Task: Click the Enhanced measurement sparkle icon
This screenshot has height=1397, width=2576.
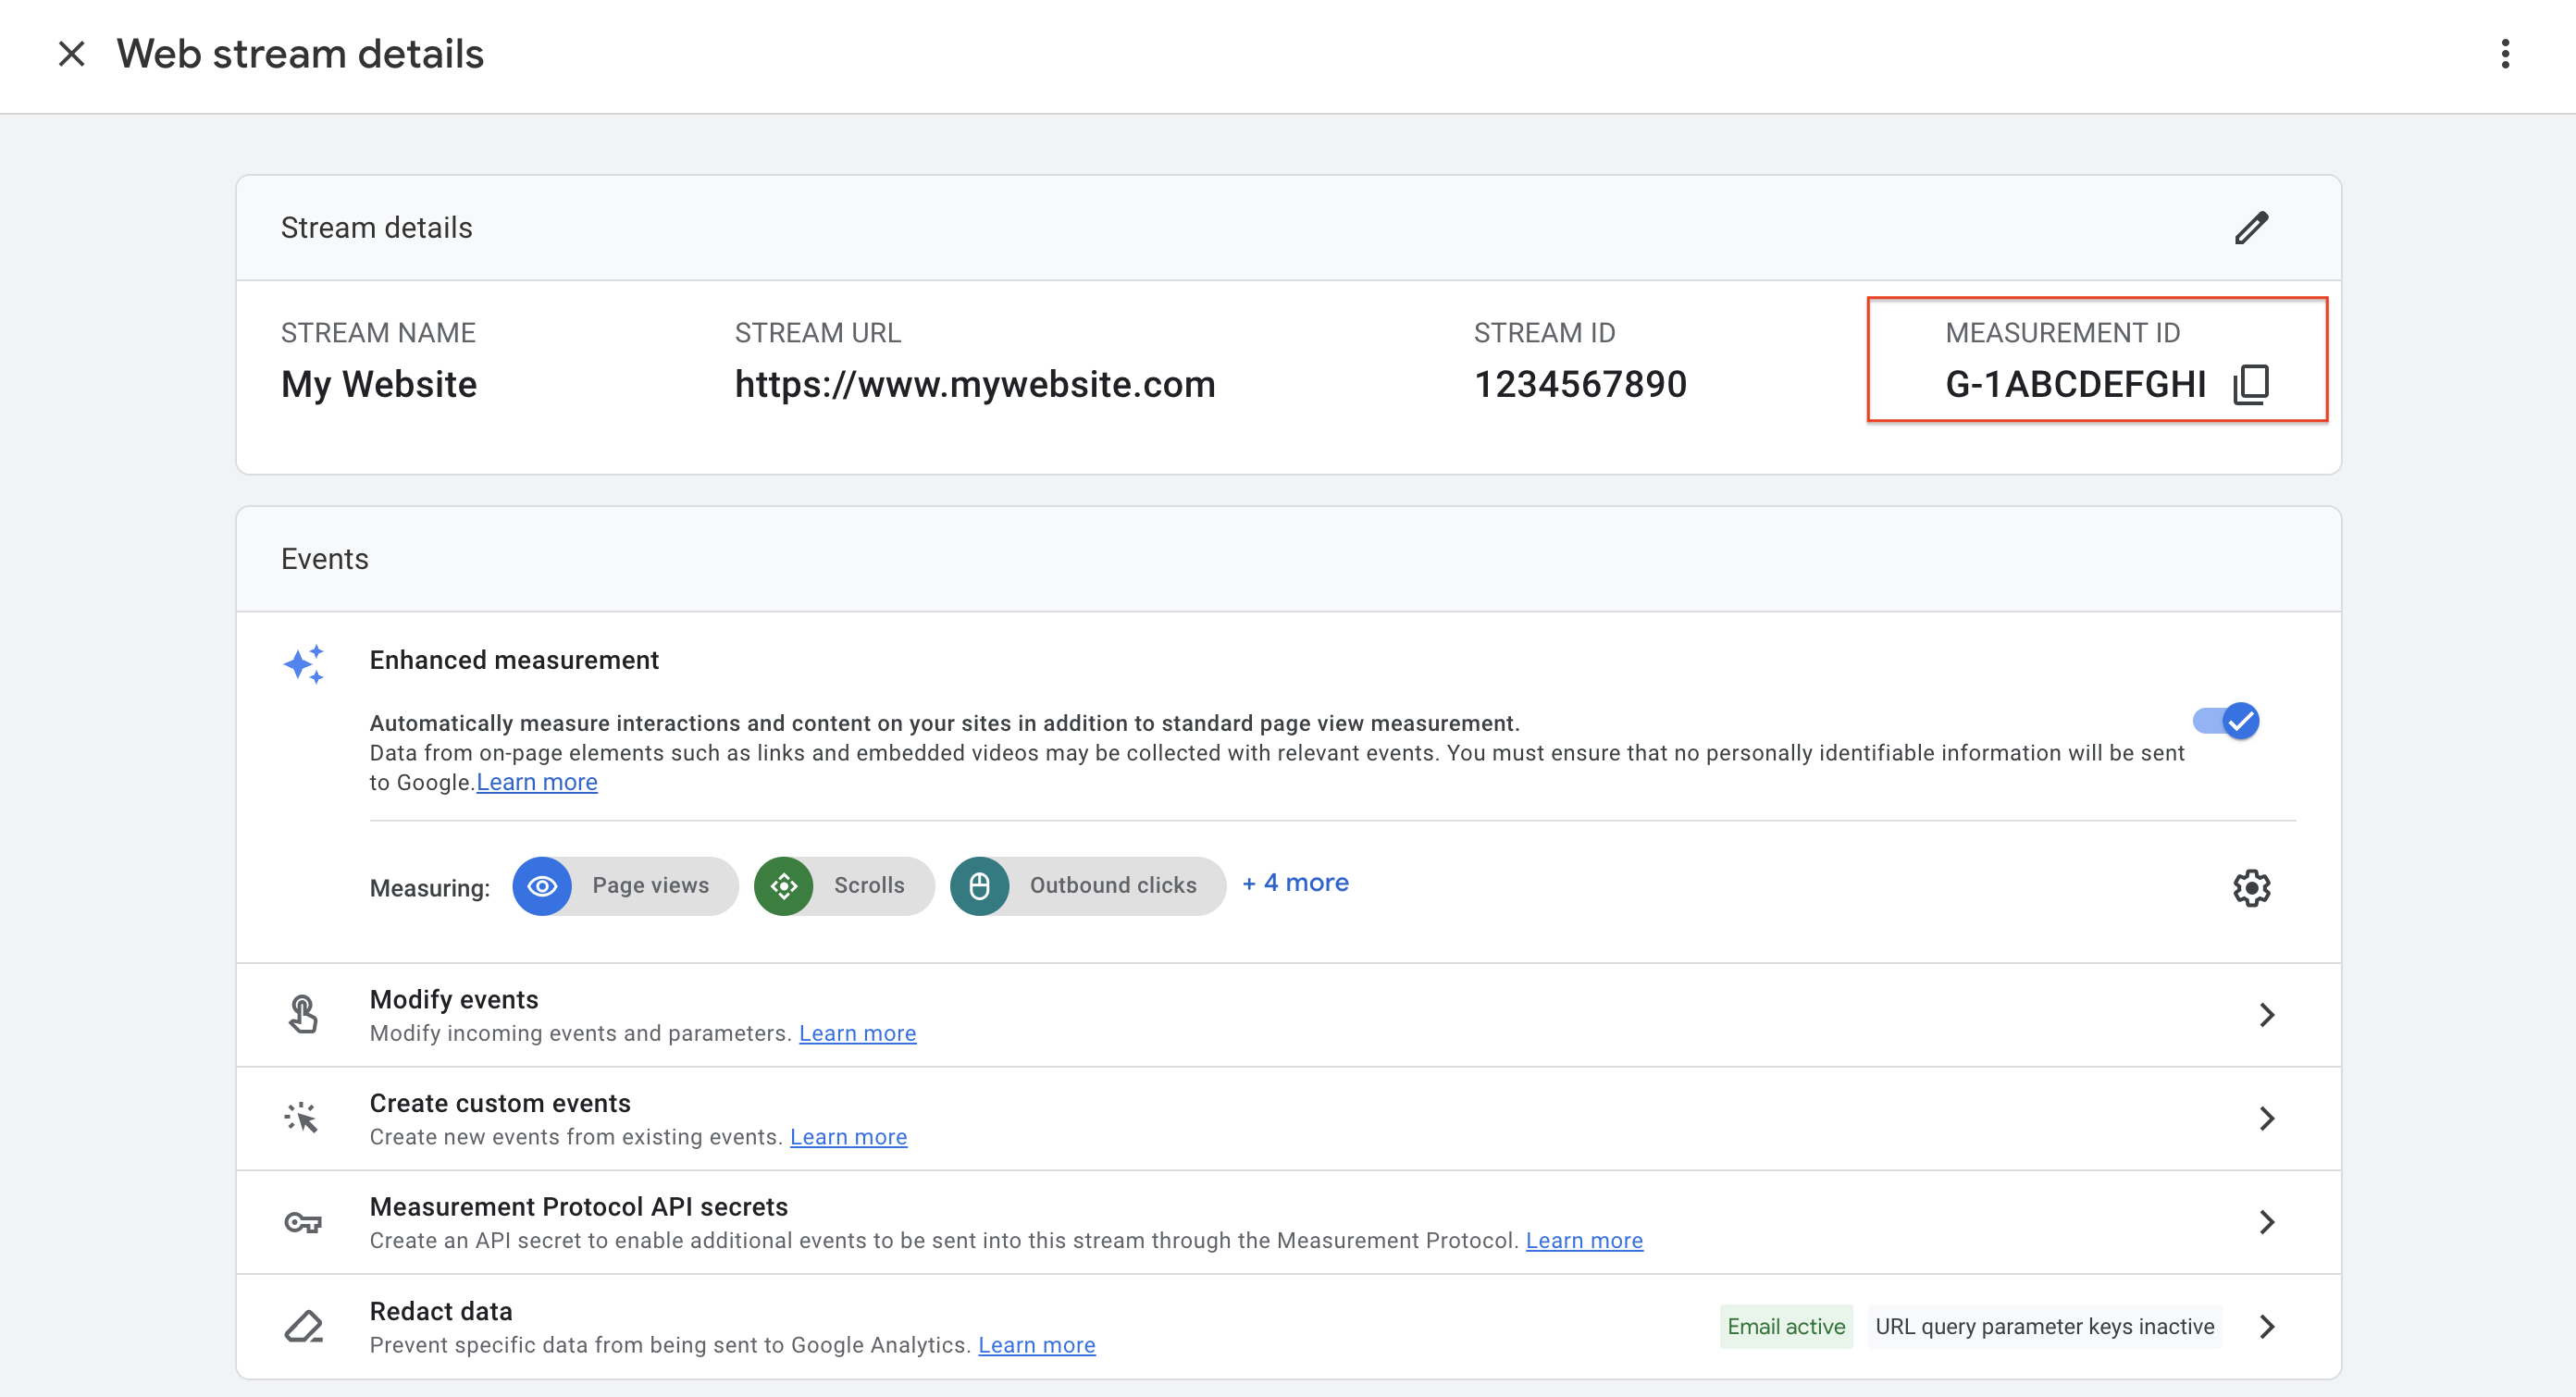Action: (x=304, y=664)
